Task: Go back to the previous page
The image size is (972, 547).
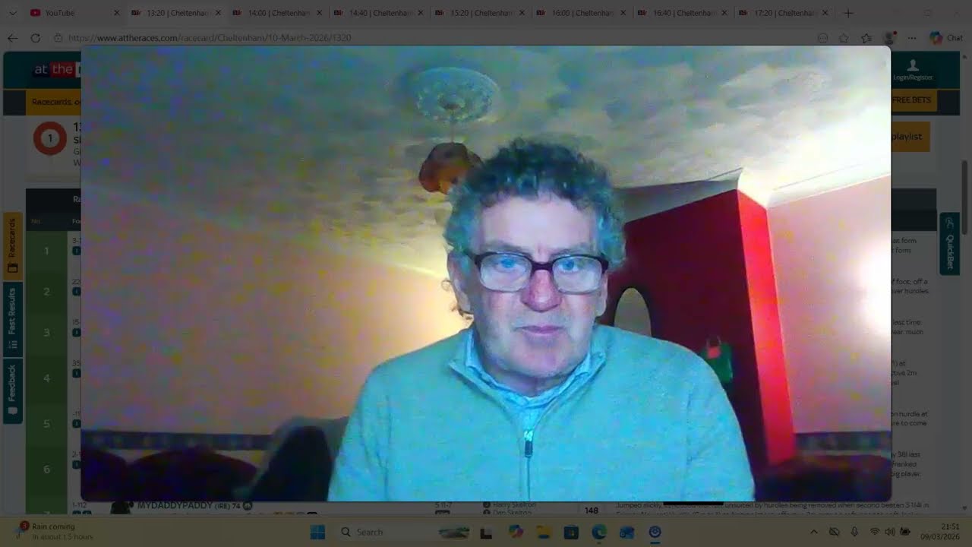Action: pos(12,38)
